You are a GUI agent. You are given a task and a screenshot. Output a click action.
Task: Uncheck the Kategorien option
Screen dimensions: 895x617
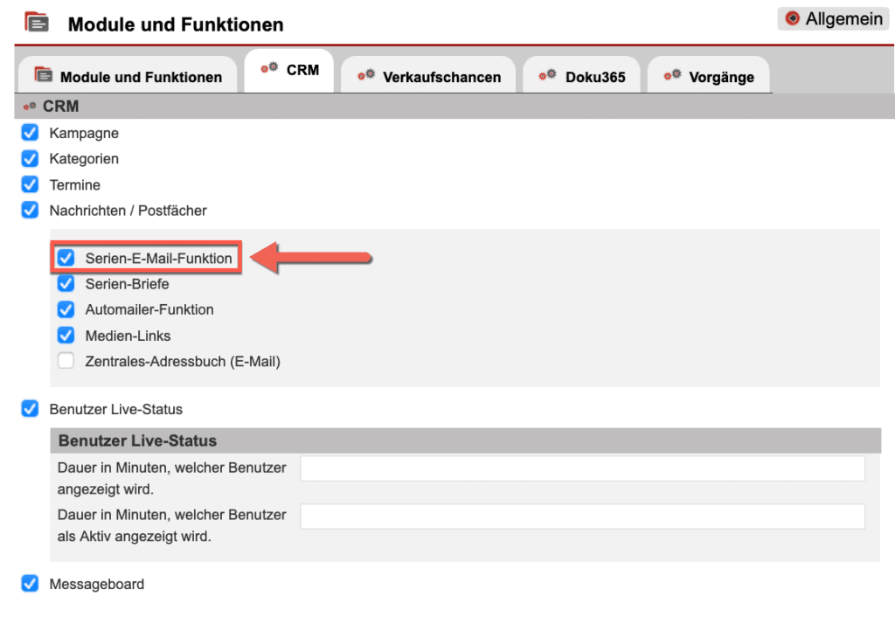coord(29,159)
